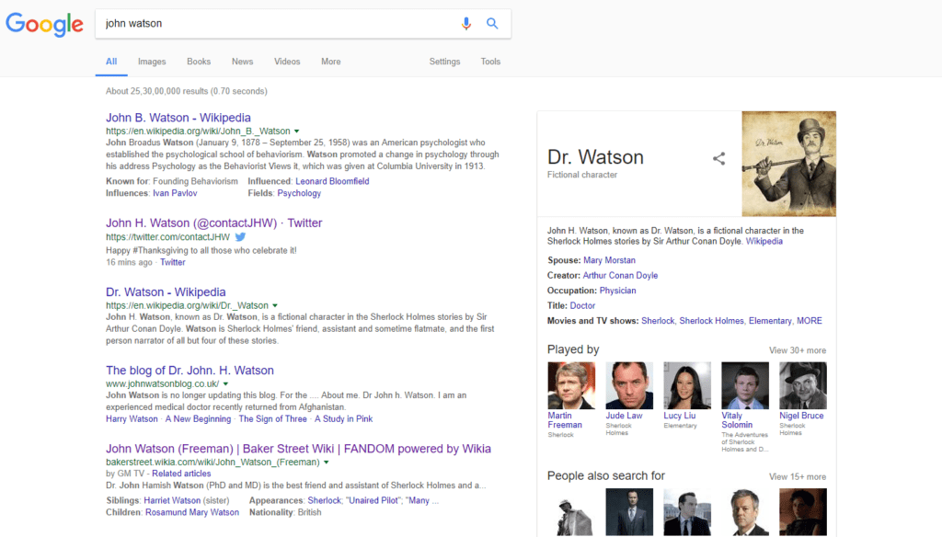The height and width of the screenshot is (537, 942).
Task: Click the blue search magnifier icon
Action: point(492,23)
